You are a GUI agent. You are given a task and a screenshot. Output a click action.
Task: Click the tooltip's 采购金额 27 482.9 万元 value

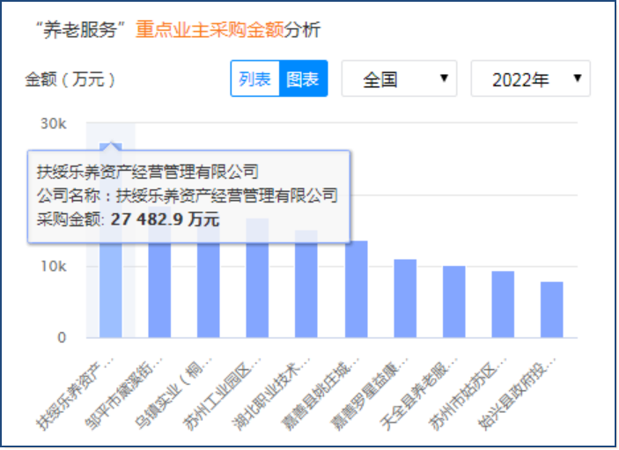(165, 219)
